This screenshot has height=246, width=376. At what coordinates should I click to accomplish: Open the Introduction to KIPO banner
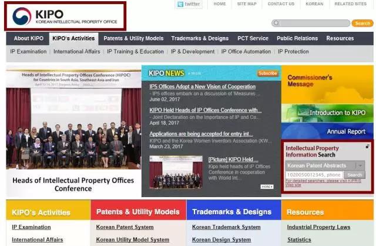327,113
